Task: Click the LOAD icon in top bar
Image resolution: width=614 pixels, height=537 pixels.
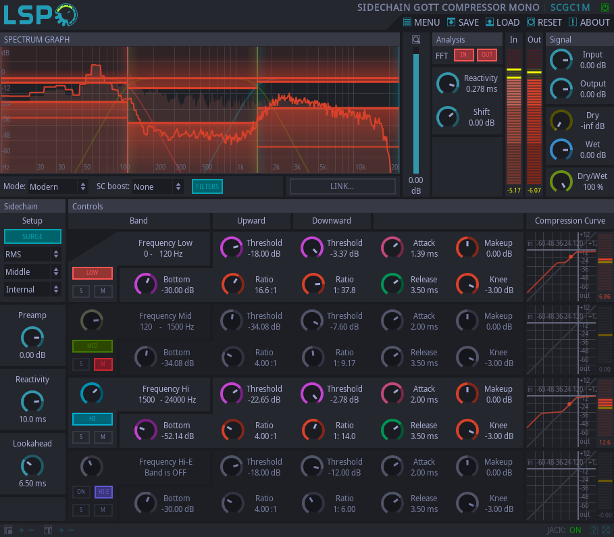Action: point(490,22)
